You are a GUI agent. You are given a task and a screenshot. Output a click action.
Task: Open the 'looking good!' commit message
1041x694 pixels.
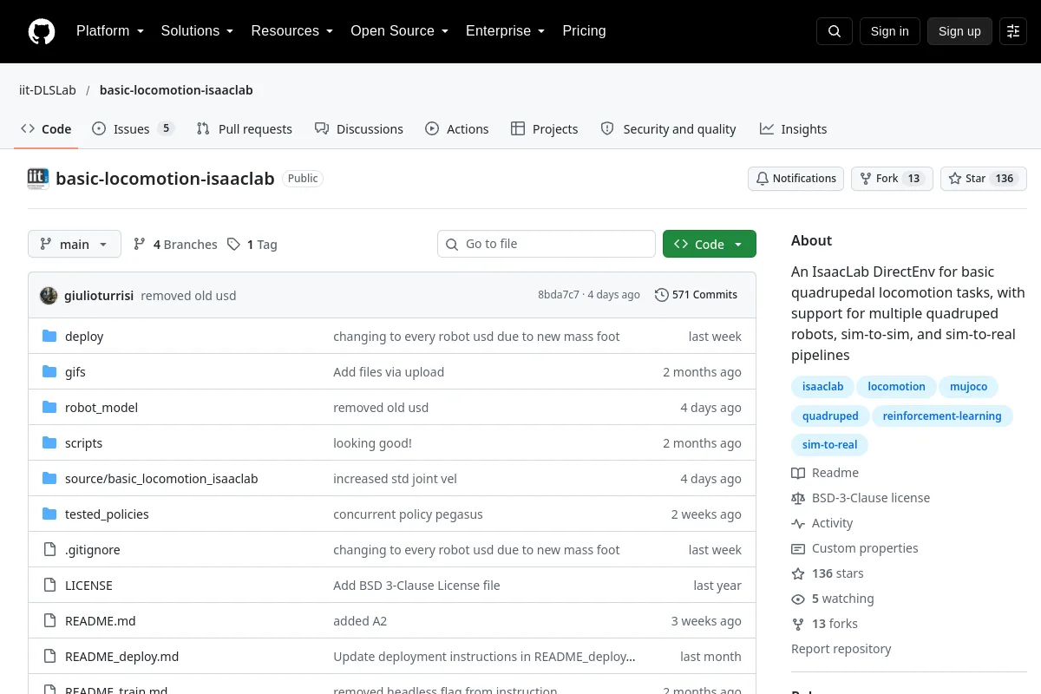click(372, 443)
